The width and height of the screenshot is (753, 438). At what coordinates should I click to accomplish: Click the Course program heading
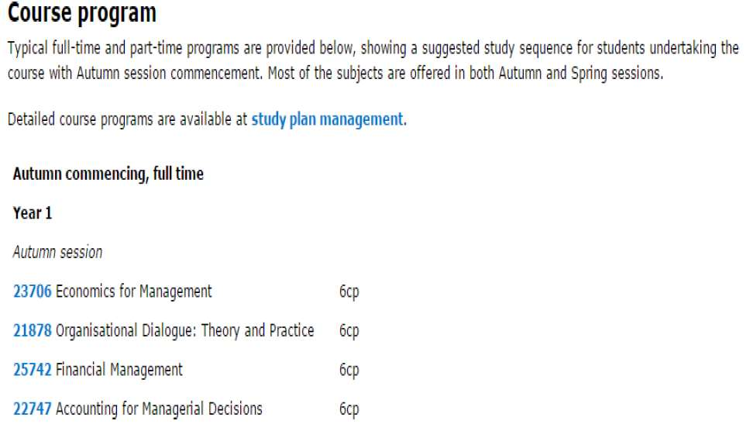tap(82, 13)
